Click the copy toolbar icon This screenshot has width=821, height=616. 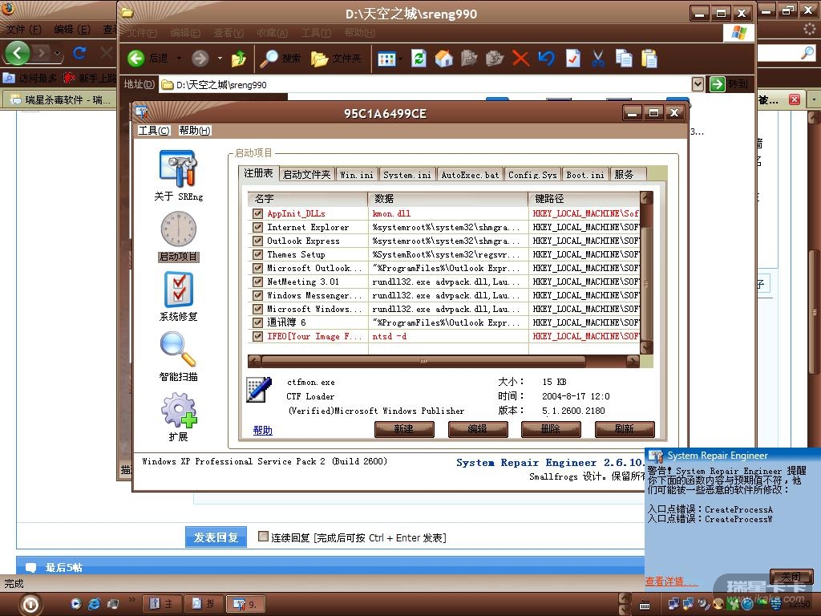coord(624,58)
